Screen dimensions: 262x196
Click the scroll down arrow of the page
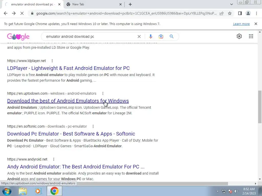coord(260,179)
